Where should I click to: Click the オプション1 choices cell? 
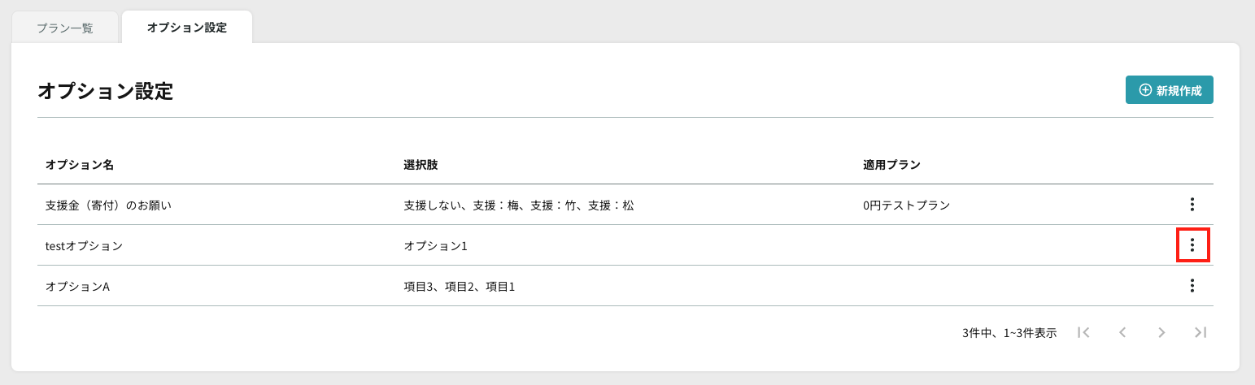(x=436, y=246)
